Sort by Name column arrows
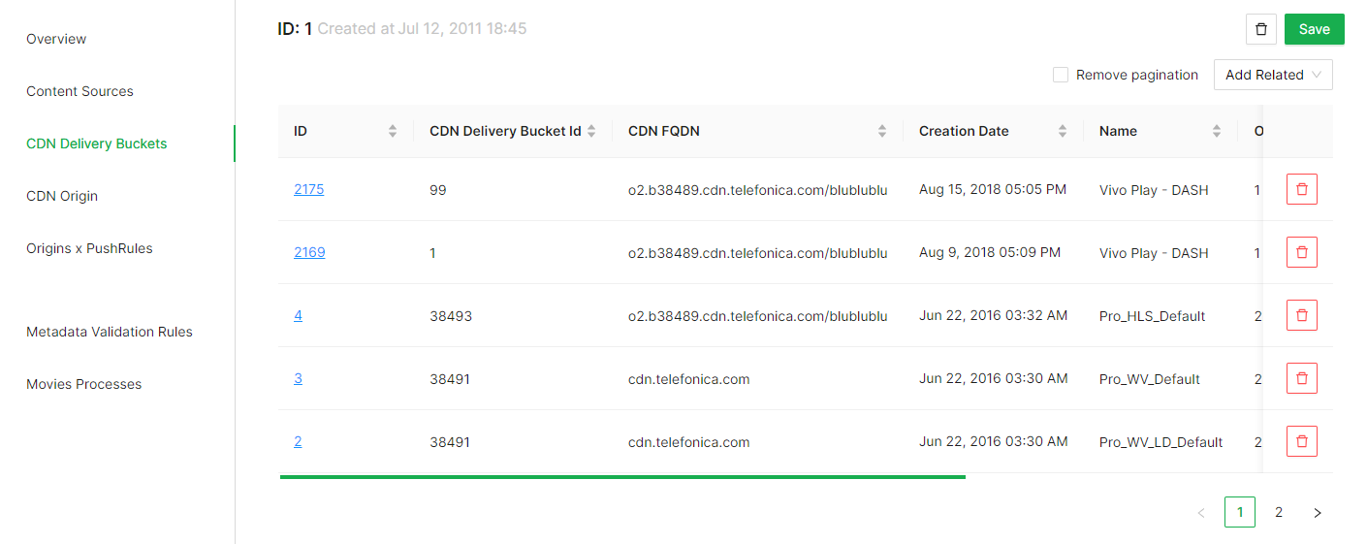This screenshot has height=544, width=1367. coord(1217,132)
